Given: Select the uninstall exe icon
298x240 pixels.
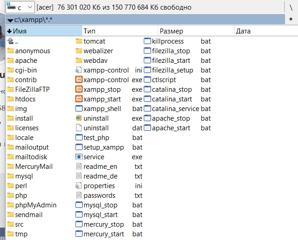Looking at the screenshot, I should [x=79, y=118].
